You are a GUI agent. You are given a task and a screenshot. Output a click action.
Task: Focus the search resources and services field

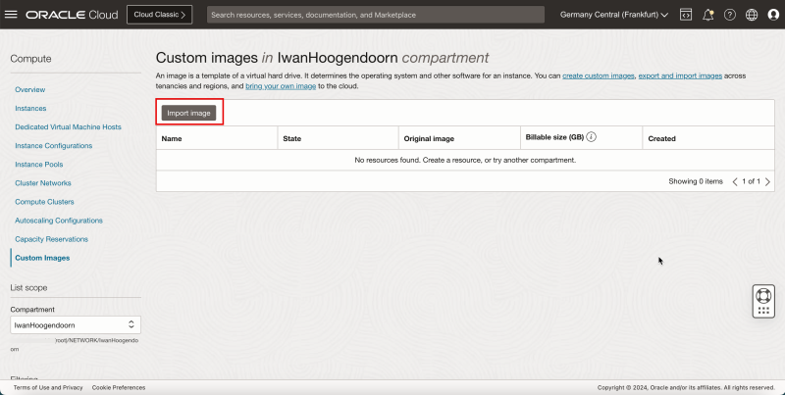pos(375,15)
